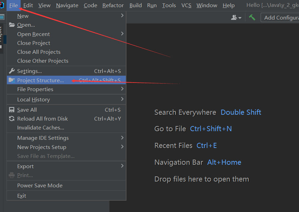Click the Project Structure folder icon
This screenshot has height=212, width=299.
12,80
